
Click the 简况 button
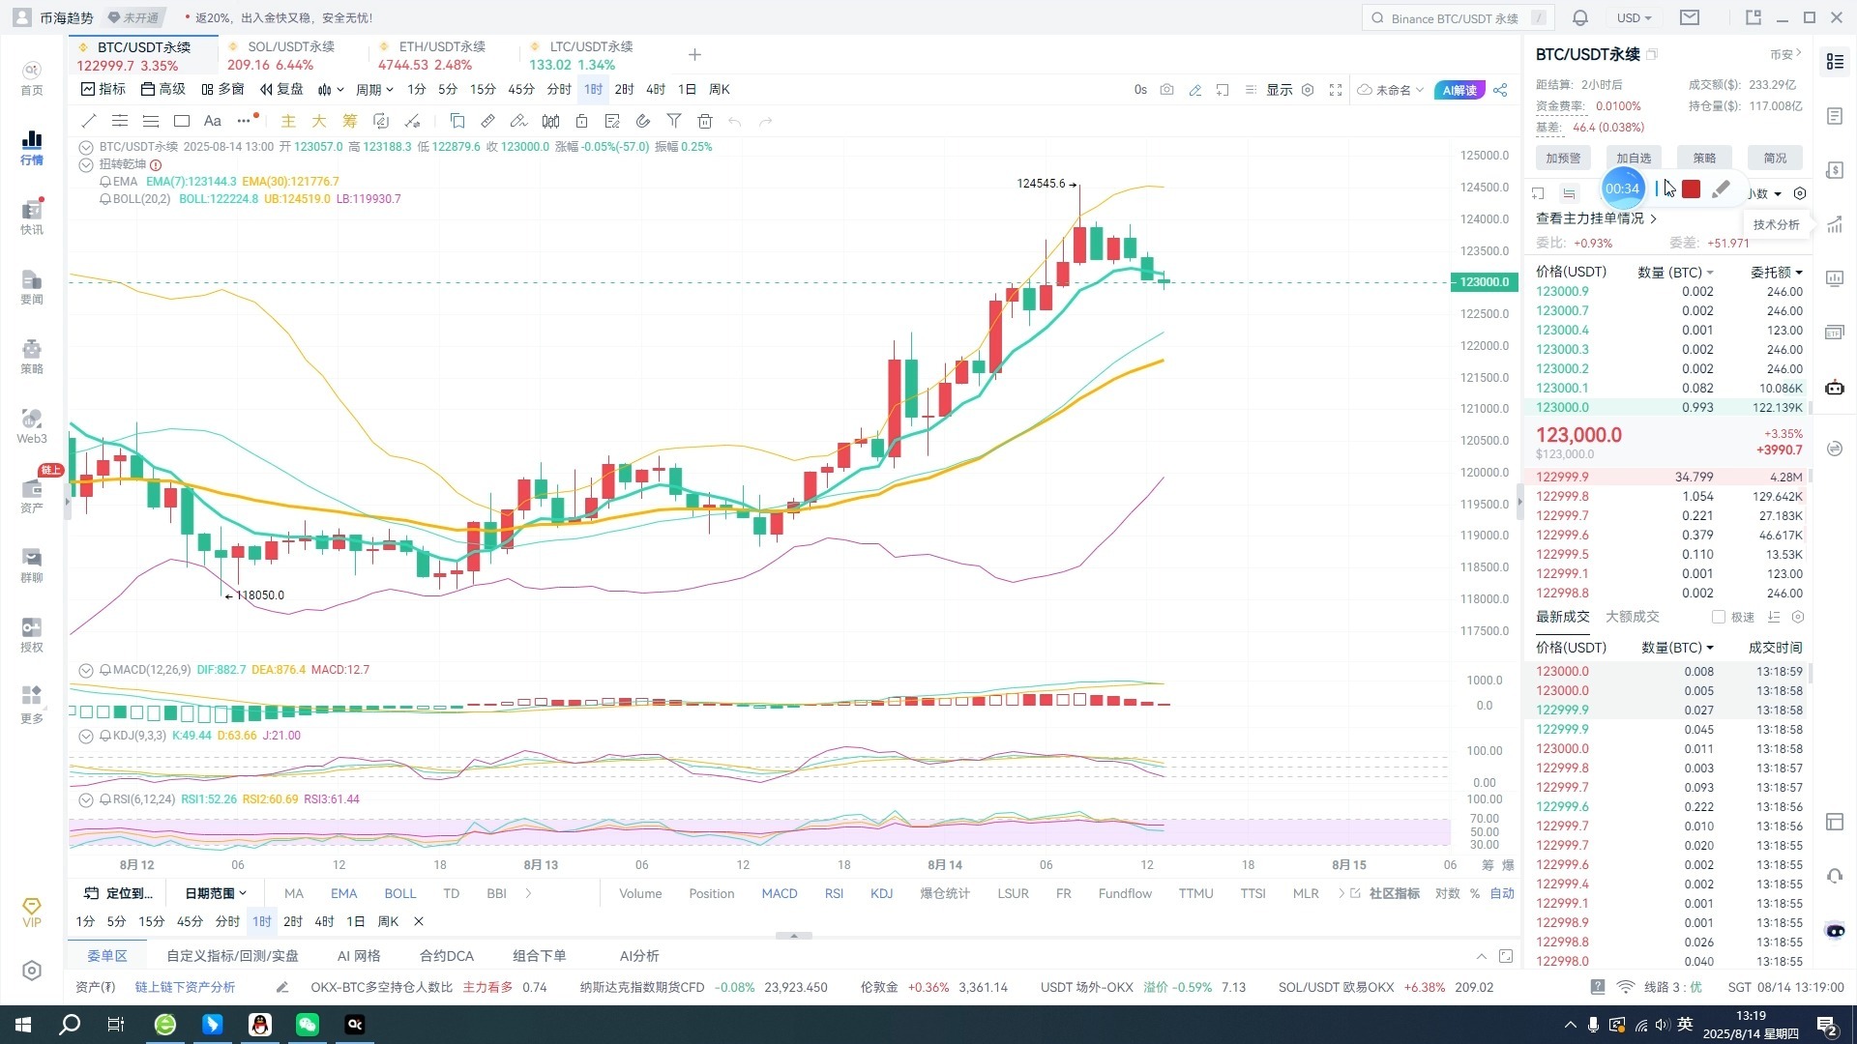tap(1775, 158)
